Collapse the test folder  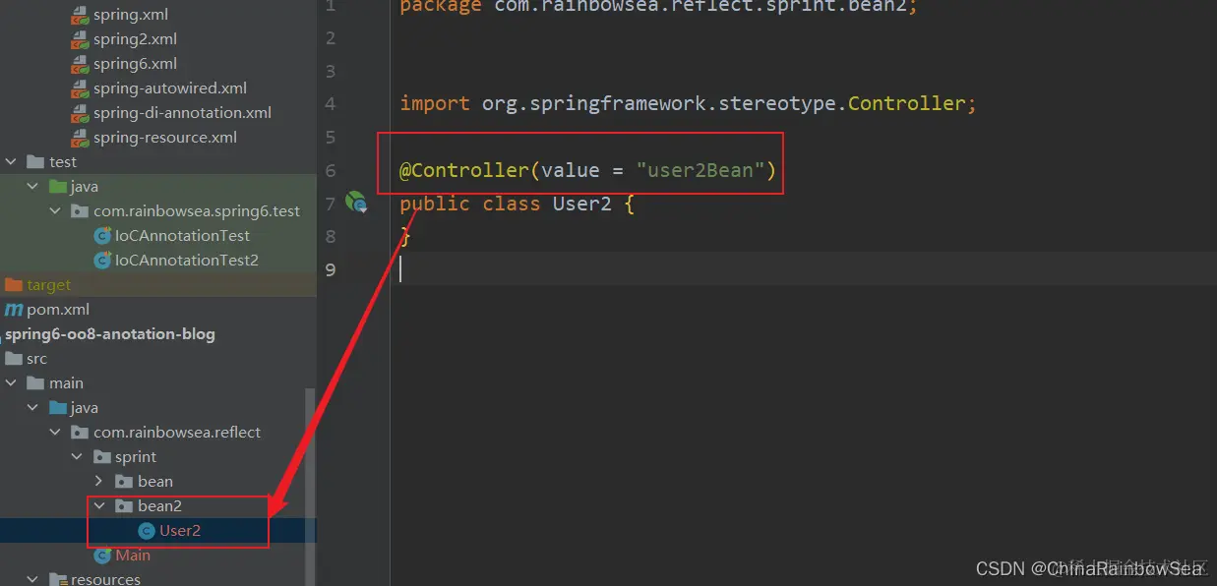[12, 162]
